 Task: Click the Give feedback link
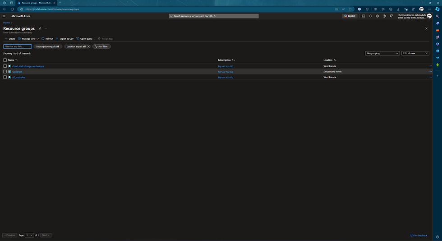(x=419, y=235)
